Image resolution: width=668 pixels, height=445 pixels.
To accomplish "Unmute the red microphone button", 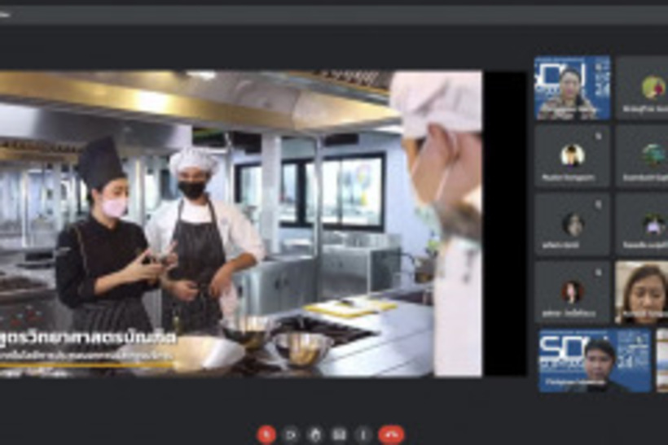I will click(x=266, y=434).
